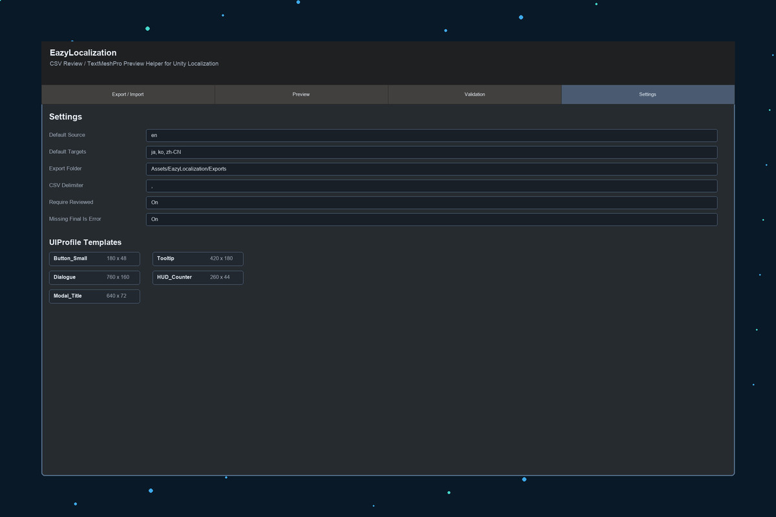Click the Settings section heading
Image resolution: width=776 pixels, height=517 pixels.
(65, 117)
